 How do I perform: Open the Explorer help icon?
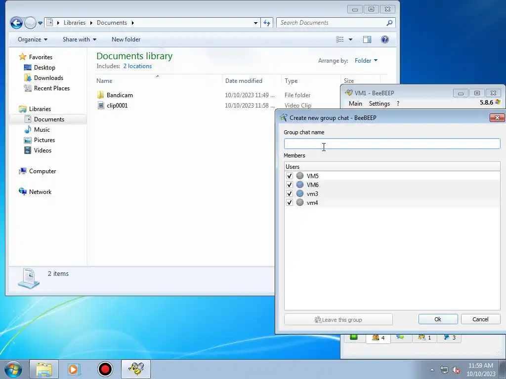[x=384, y=39]
